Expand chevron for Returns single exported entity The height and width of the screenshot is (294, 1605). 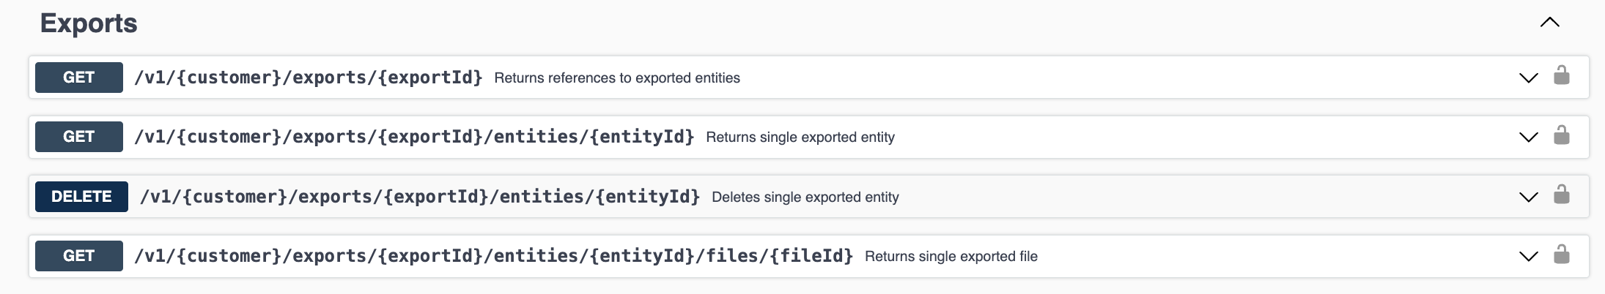coord(1528,137)
